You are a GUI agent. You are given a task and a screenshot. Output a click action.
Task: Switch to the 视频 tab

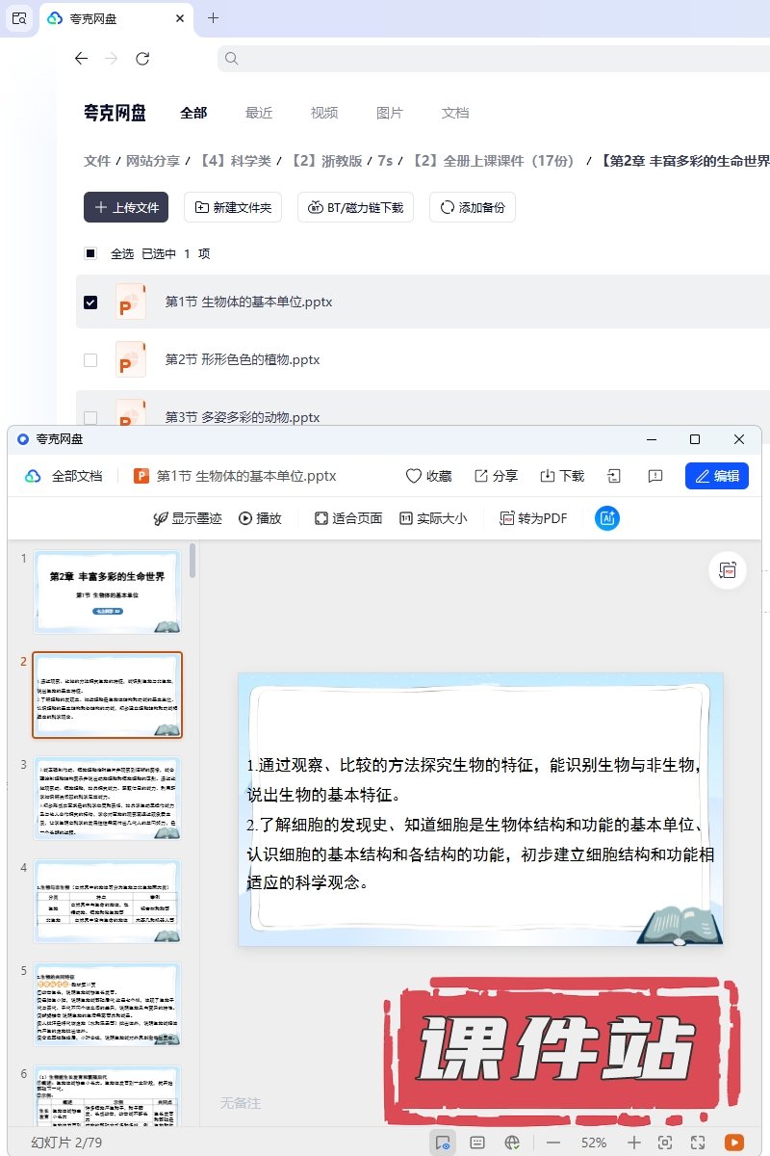click(x=324, y=113)
